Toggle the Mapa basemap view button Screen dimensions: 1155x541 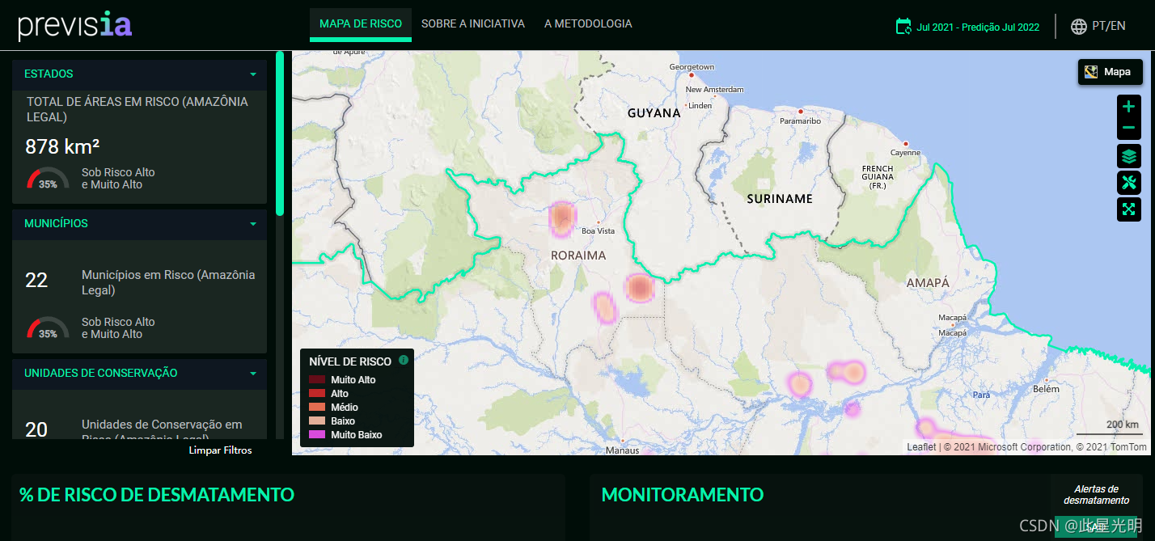coord(1110,72)
